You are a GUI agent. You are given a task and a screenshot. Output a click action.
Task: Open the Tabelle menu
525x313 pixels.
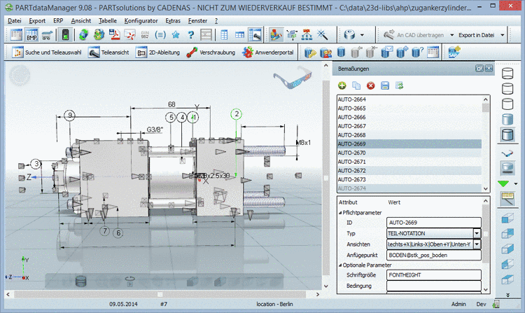click(107, 21)
